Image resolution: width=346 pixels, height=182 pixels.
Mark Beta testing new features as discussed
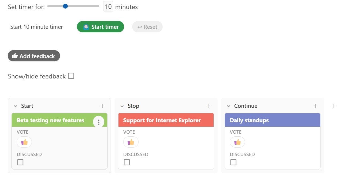(20, 162)
